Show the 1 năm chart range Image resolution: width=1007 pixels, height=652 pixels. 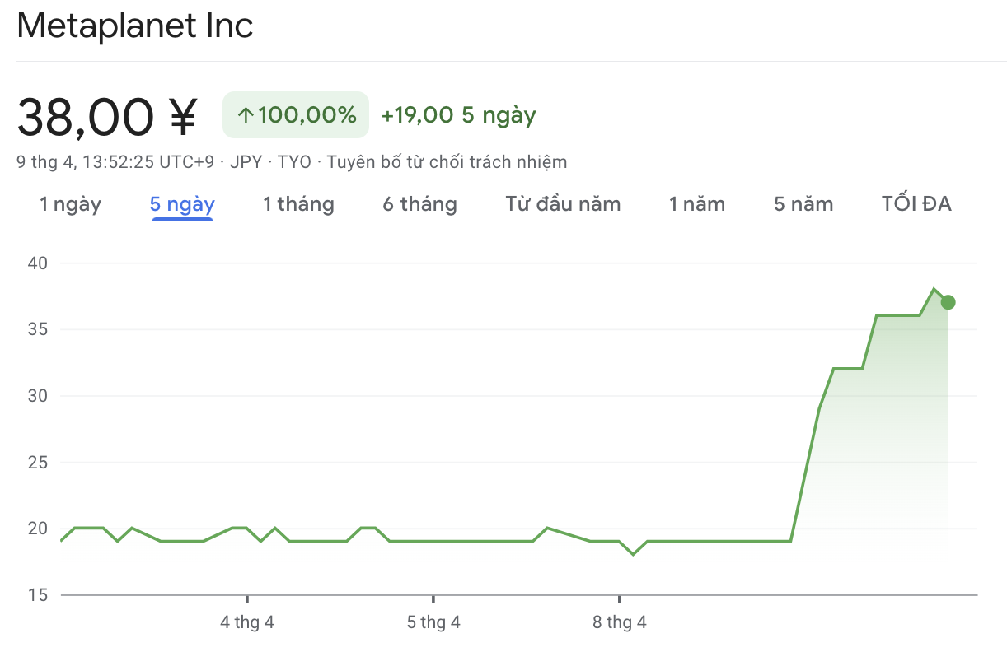[697, 204]
